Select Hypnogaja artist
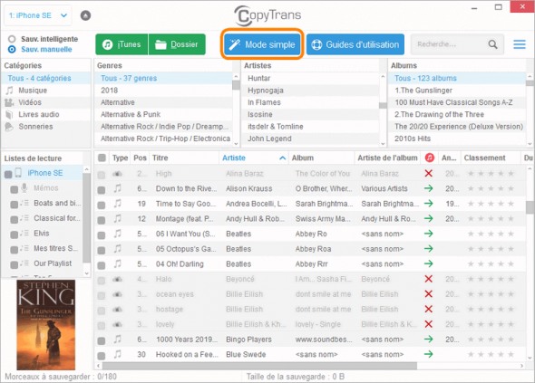 tap(310, 91)
